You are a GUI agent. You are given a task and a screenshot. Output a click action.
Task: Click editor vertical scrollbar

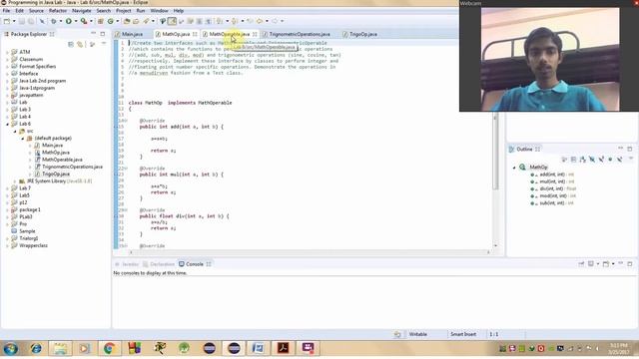[x=495, y=153]
